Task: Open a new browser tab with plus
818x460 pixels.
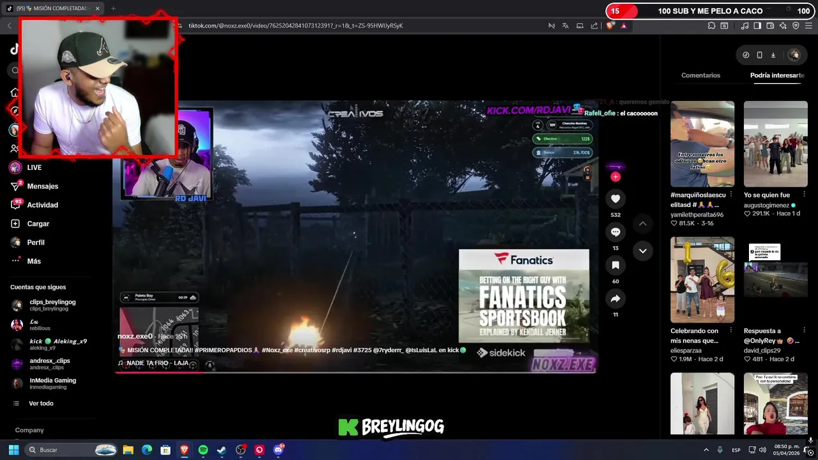Action: coord(113,8)
